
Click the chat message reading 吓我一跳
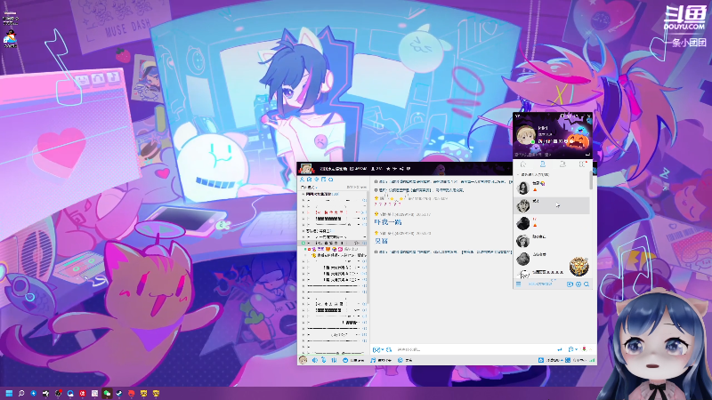click(388, 222)
